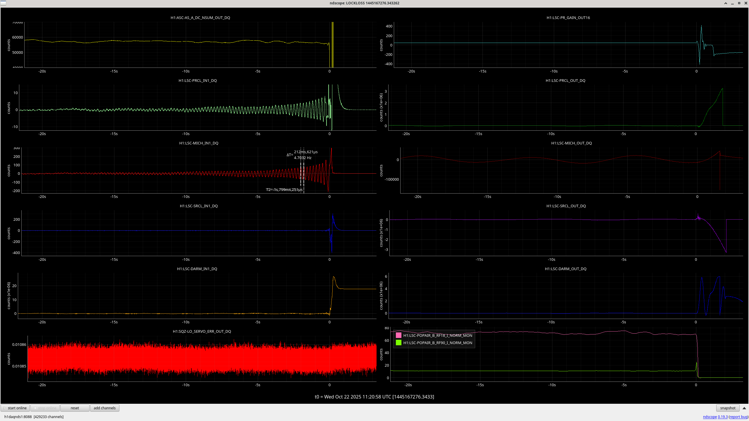Viewport: 749px width, 421px height.
Task: Click the T2 cursor time label
Action: click(284, 189)
